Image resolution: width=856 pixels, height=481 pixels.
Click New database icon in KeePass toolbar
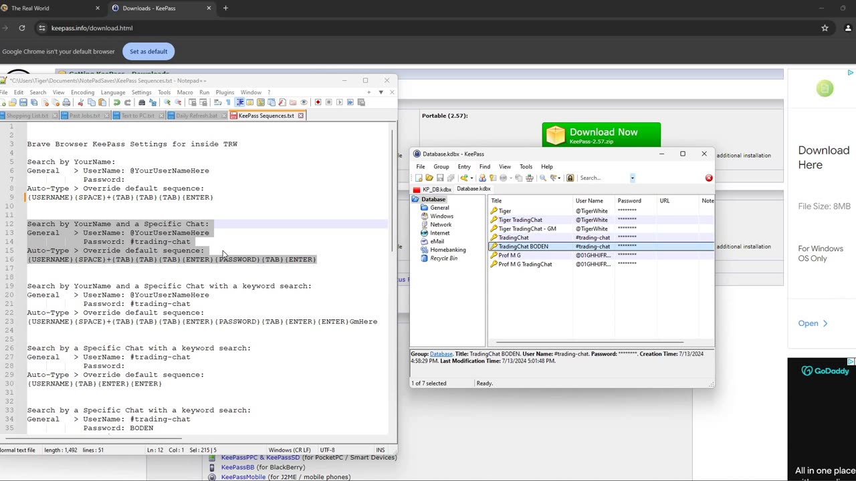(419, 178)
